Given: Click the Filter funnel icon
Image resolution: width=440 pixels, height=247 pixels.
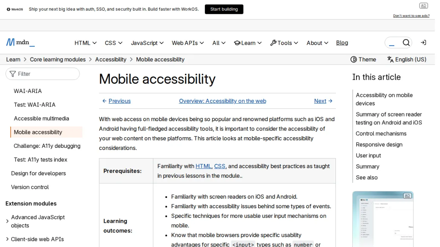Looking at the screenshot, I should [x=13, y=74].
